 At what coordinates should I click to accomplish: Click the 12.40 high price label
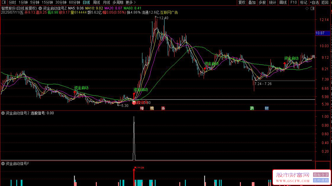tap(164, 18)
